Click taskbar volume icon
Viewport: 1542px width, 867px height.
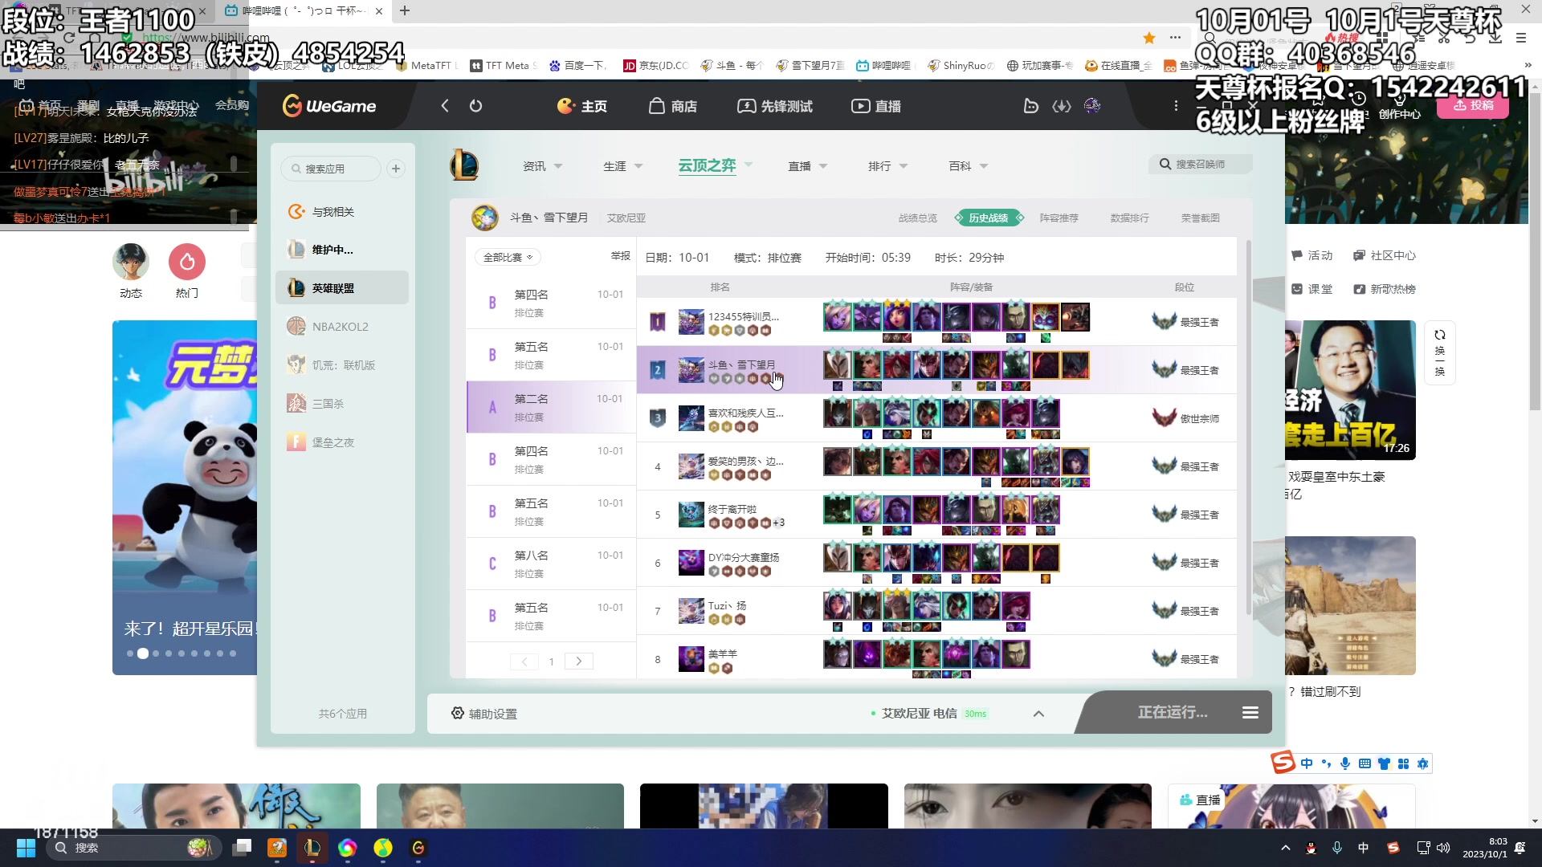pyautogui.click(x=1443, y=848)
